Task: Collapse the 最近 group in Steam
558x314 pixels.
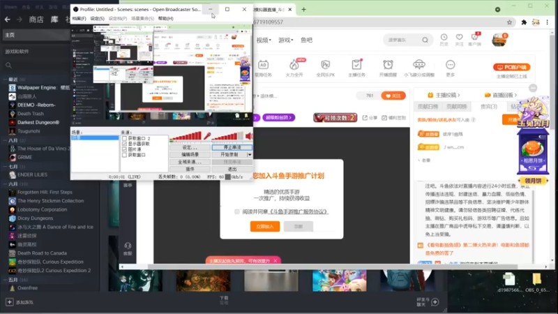Action: (6, 80)
